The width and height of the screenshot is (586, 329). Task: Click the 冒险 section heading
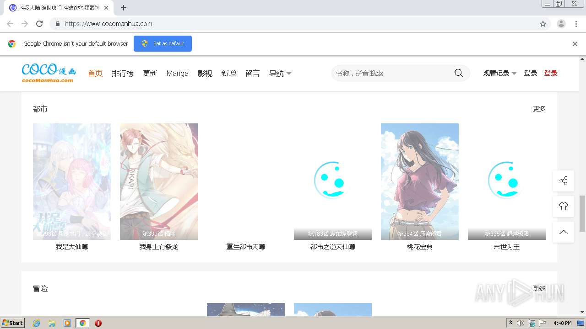click(40, 288)
